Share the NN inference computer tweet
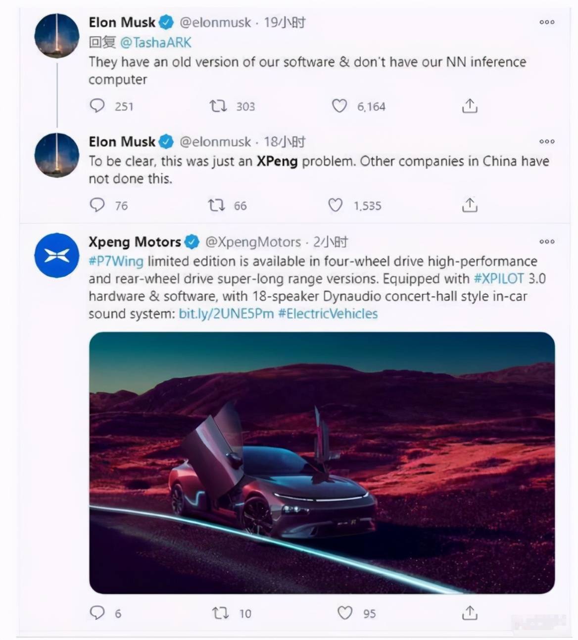Screen dimensions: 578x640 click(469, 106)
